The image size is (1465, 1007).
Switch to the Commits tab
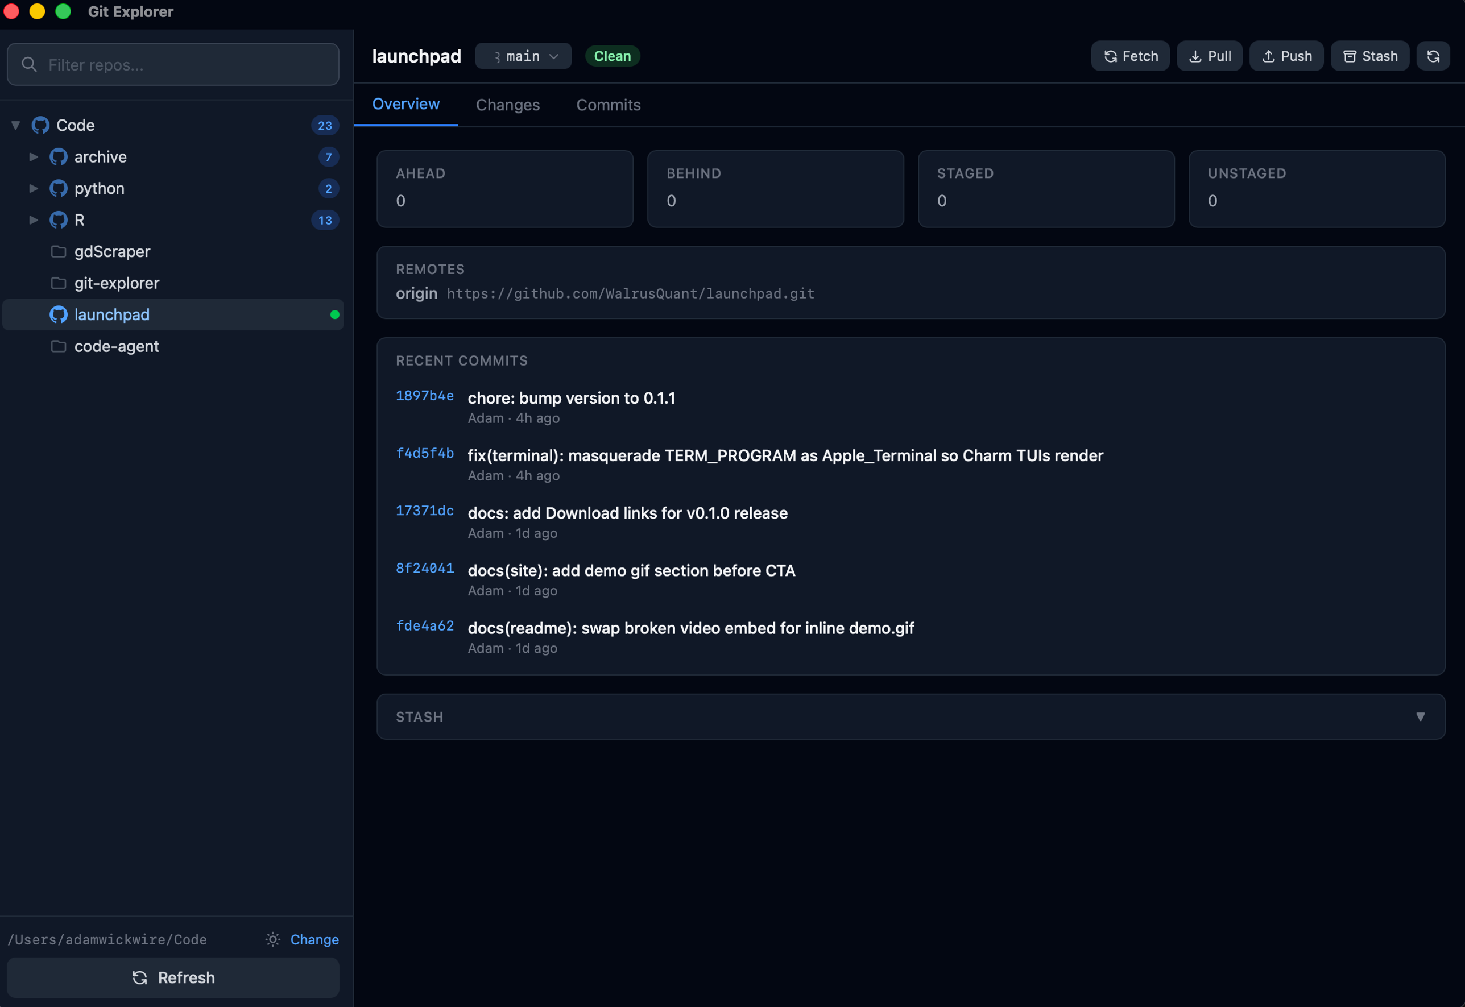(x=608, y=105)
